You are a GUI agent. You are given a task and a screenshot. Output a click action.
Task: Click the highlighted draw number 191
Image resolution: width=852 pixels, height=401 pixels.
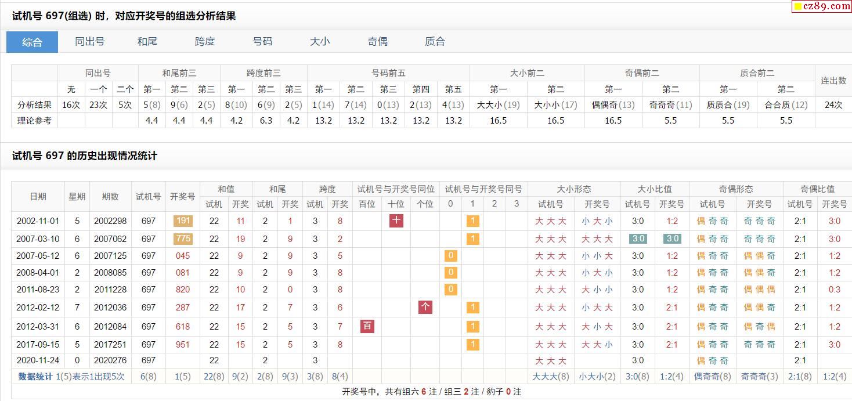(183, 221)
